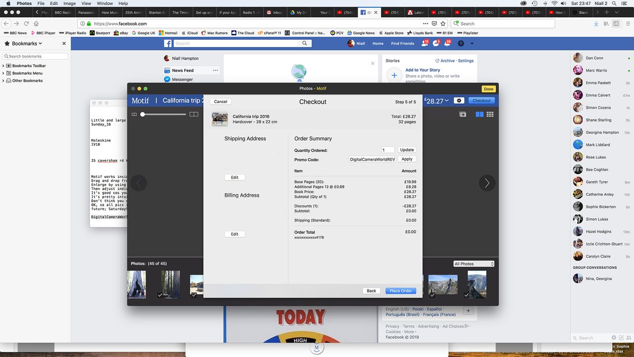This screenshot has height=357, width=634.
Task: Switch to grid overview icon
Action: point(490,115)
